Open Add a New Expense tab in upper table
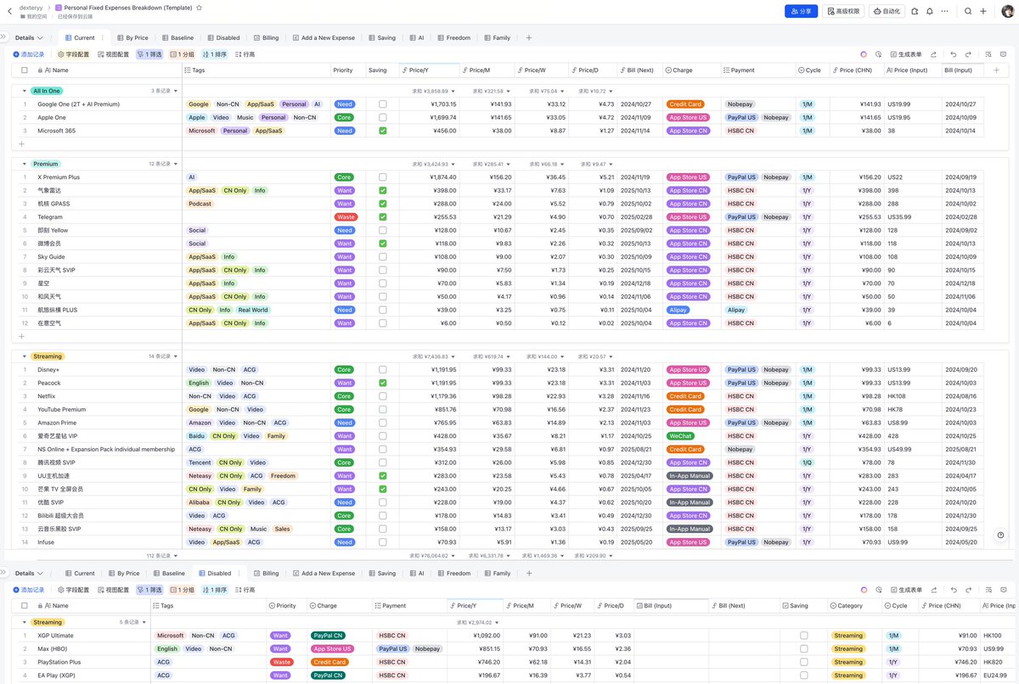Image resolution: width=1019 pixels, height=684 pixels. click(x=324, y=37)
